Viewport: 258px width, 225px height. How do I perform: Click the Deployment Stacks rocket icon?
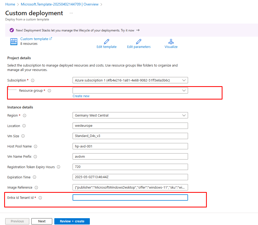point(12,30)
